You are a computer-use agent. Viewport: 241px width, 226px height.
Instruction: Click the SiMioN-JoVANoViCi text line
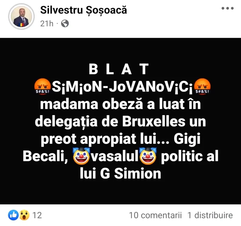[x=122, y=87]
